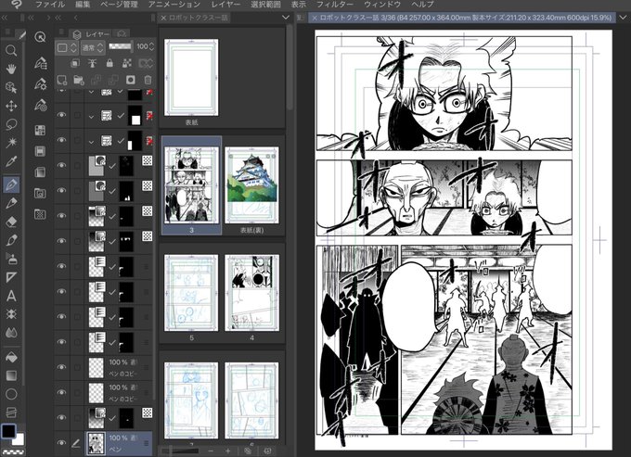The height and width of the screenshot is (457, 631).
Task: Close the ロボットクラス一話 page manager tab
Action: 163,18
